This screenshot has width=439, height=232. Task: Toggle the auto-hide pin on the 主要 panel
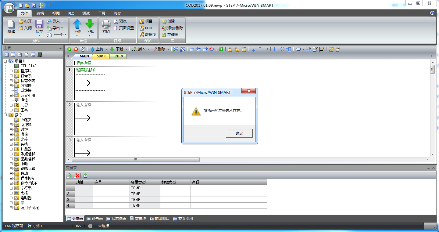pos(60,48)
